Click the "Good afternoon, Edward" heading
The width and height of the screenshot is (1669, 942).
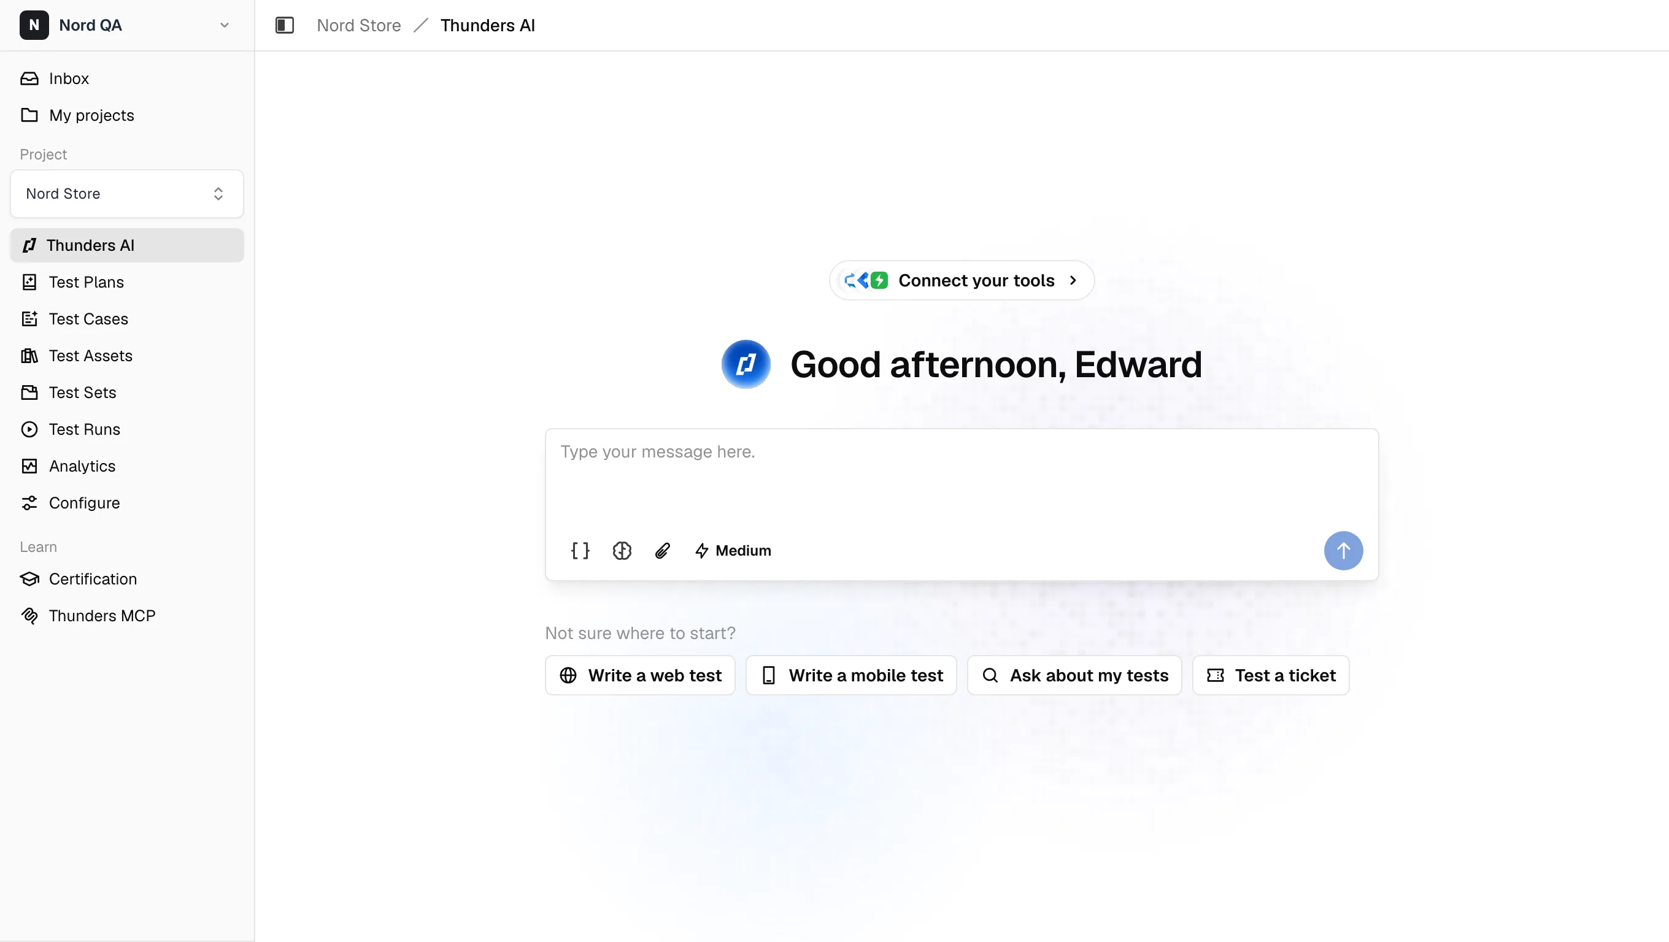coord(996,364)
